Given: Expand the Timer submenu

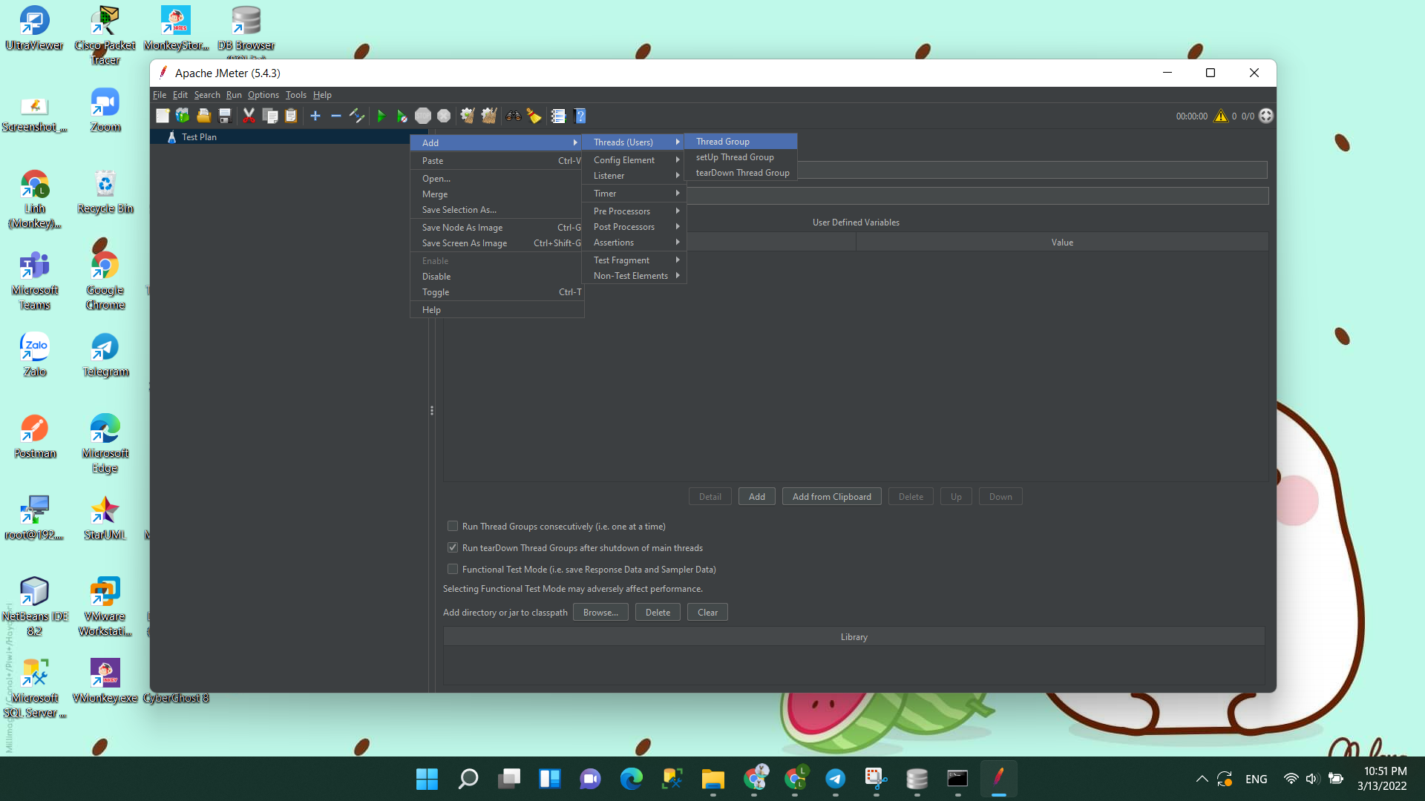Looking at the screenshot, I should (634, 193).
